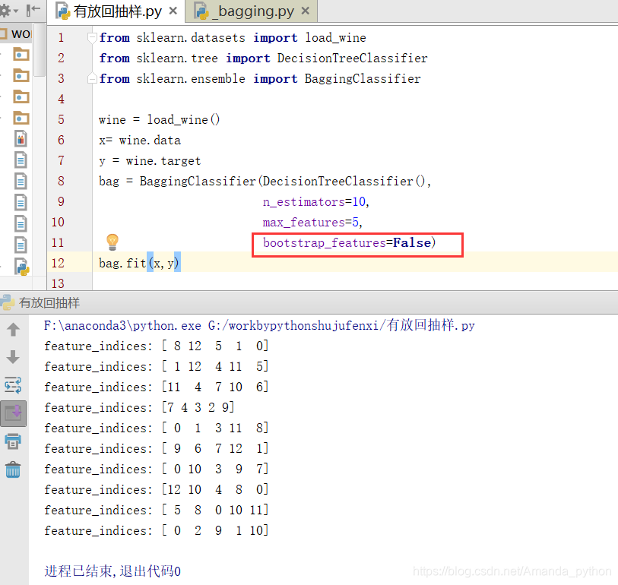Open the 有放回抽样 run tab
Viewport: 618px width, 585px height.
[49, 303]
